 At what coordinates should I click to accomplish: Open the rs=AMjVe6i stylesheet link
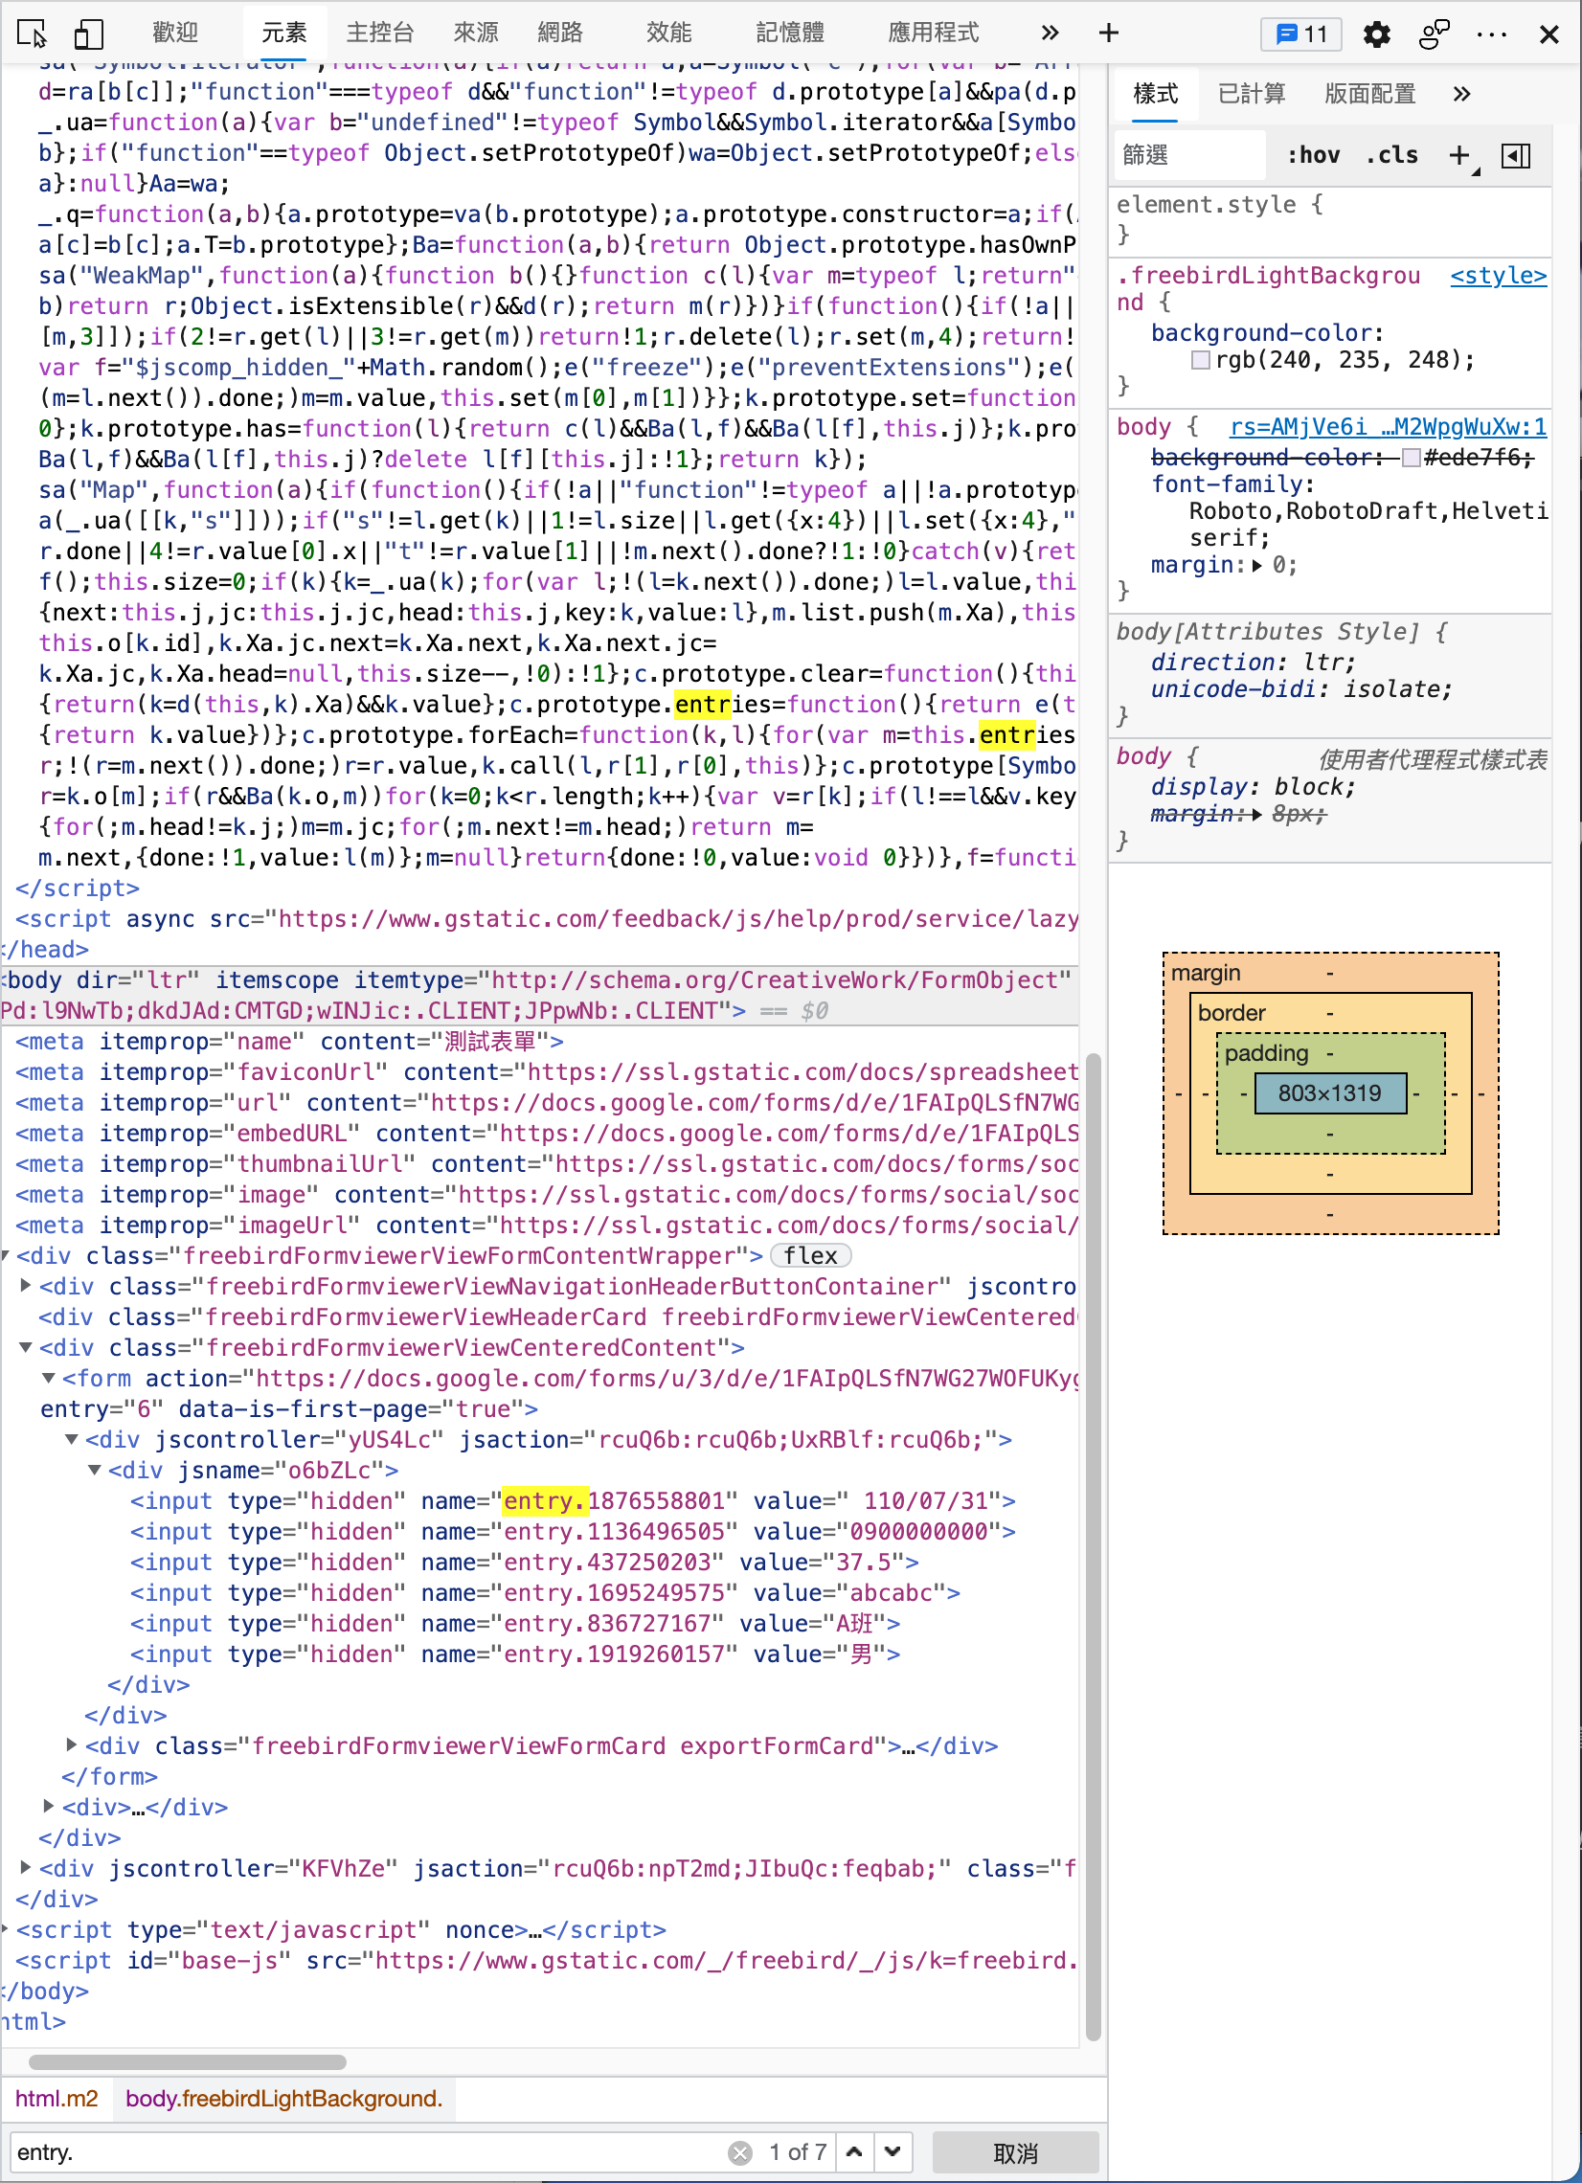click(x=1388, y=426)
